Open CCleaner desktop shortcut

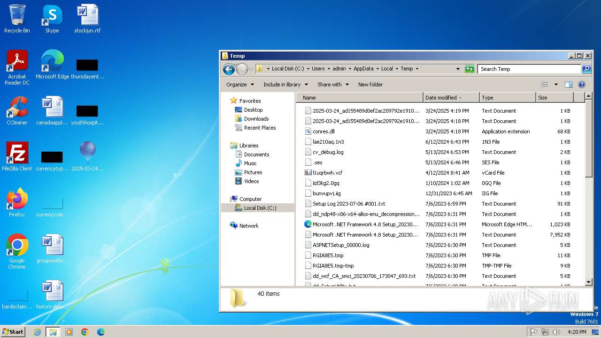point(17,111)
